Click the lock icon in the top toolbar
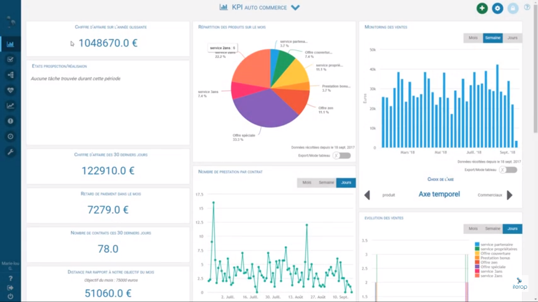Screen dimensions: 538x302 point(513,8)
